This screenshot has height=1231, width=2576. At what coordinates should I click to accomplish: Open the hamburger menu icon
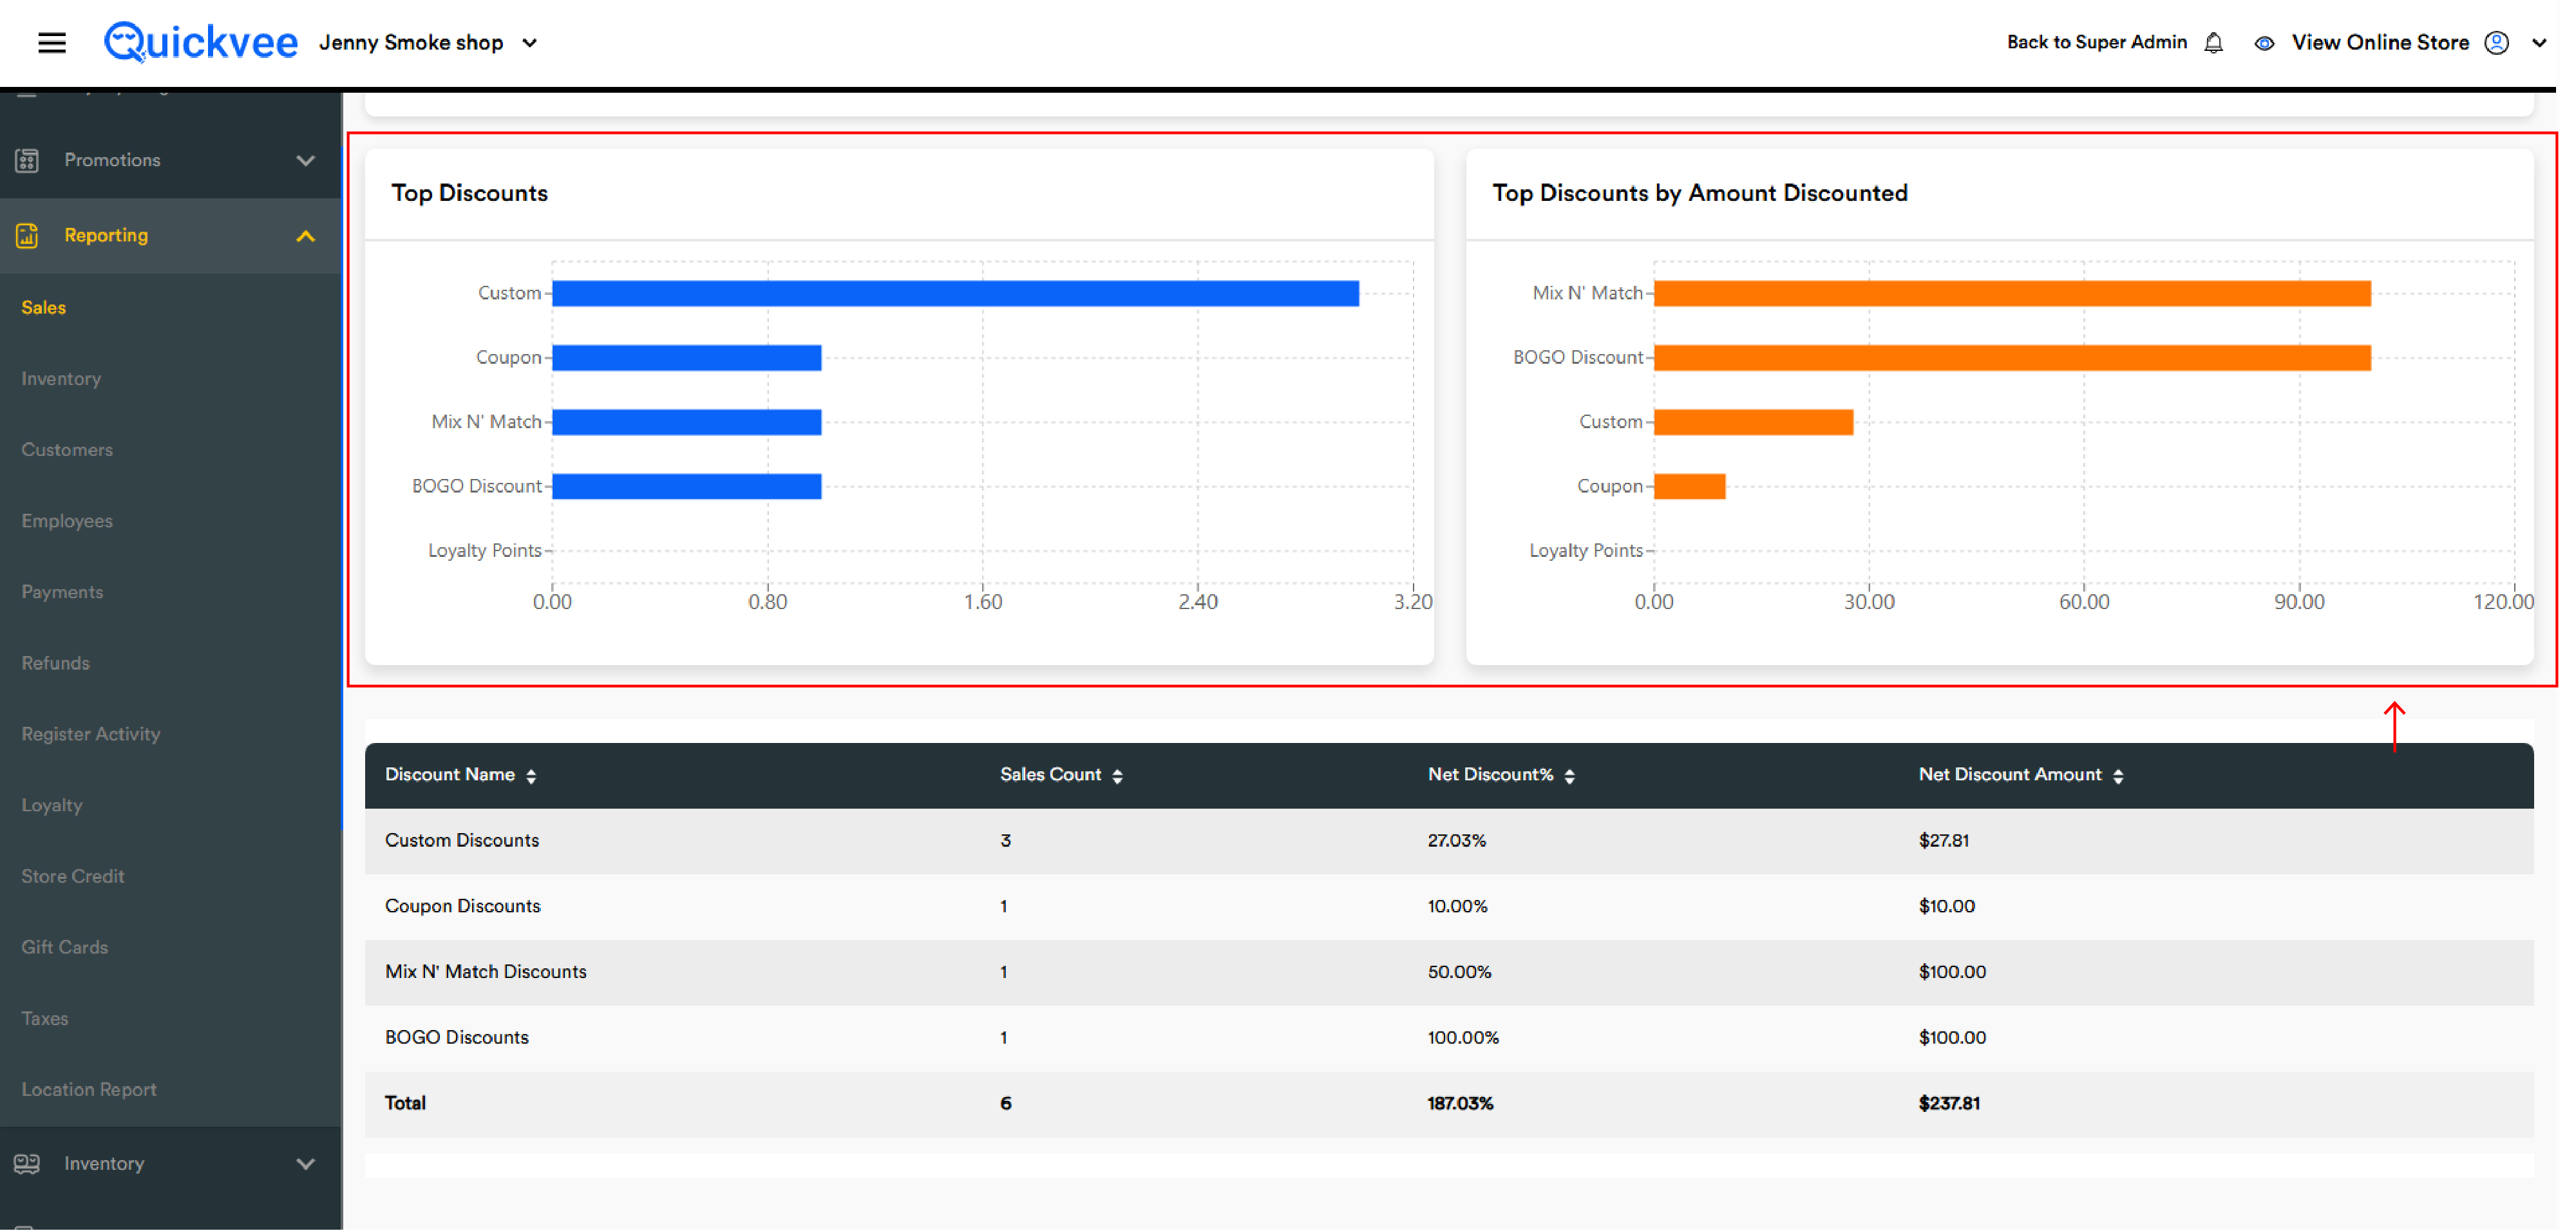pyautogui.click(x=52, y=42)
